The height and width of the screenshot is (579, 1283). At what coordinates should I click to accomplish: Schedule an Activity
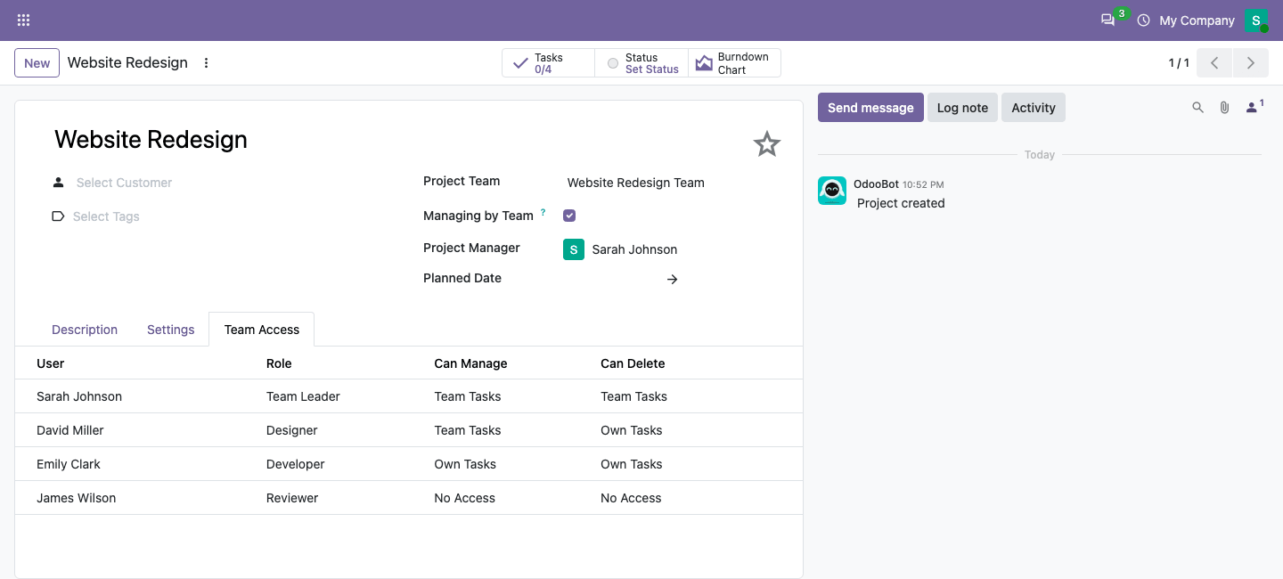[1034, 108]
